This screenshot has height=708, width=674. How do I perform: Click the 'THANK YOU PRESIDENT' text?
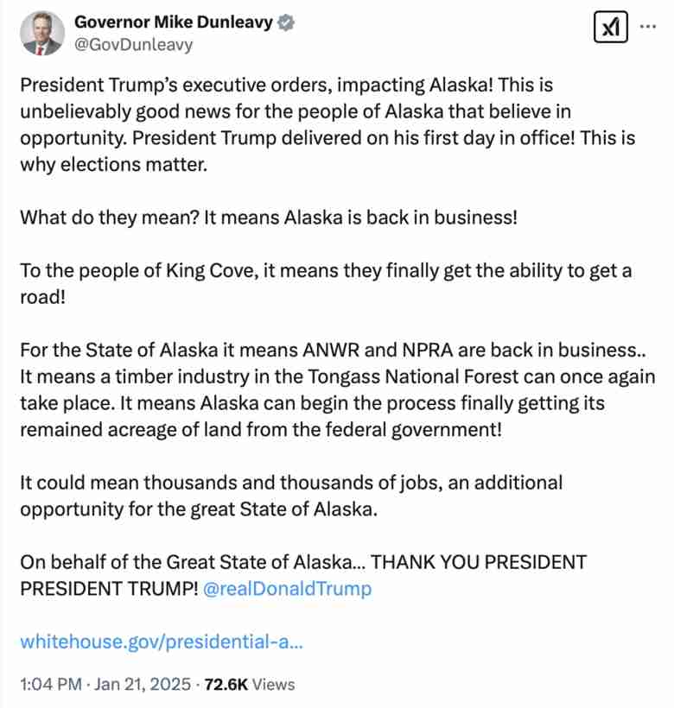(480, 563)
